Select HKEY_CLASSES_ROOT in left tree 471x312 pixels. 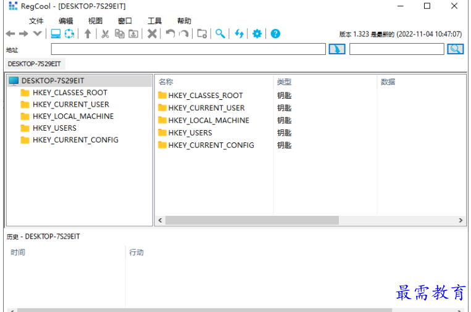[70, 92]
